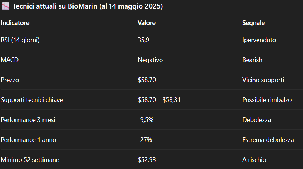The height and width of the screenshot is (169, 303).
Task: Click the Vicino supporti signal cell
Action: click(263, 80)
